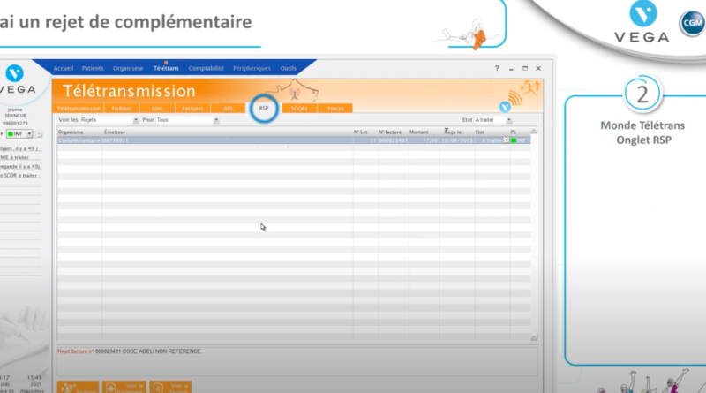Open the Voir les Rejets dropdown
The width and height of the screenshot is (706, 393).
pos(136,120)
